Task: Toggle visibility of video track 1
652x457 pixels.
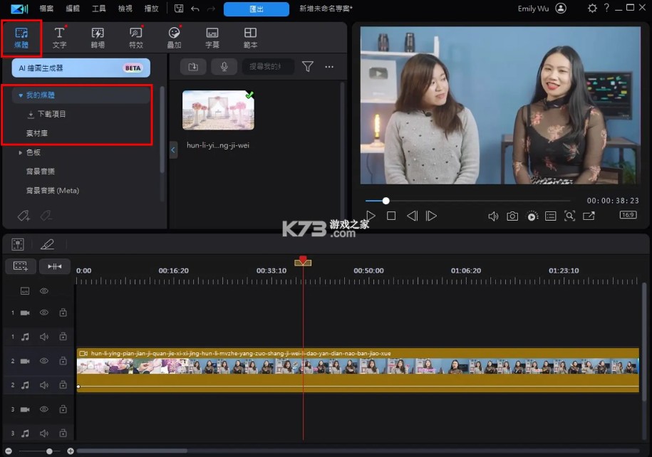Action: pos(43,312)
